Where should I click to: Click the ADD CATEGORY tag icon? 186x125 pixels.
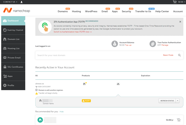click(37, 87)
